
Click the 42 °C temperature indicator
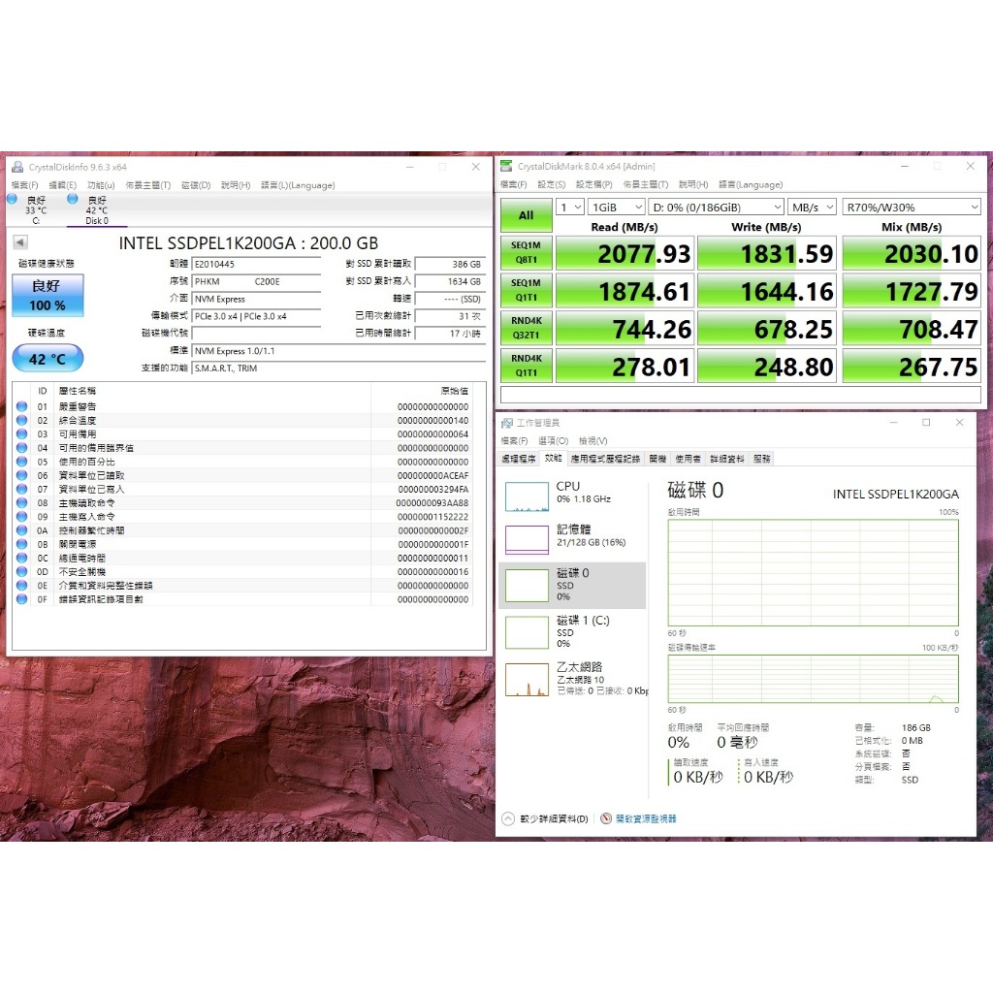coord(48,358)
